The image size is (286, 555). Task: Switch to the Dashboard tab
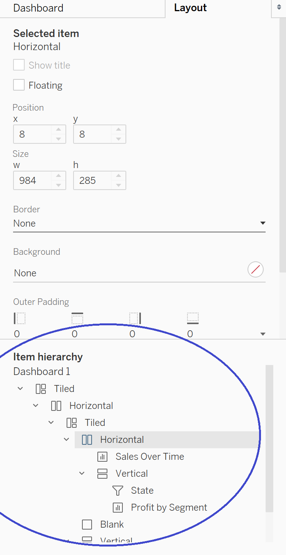[38, 8]
